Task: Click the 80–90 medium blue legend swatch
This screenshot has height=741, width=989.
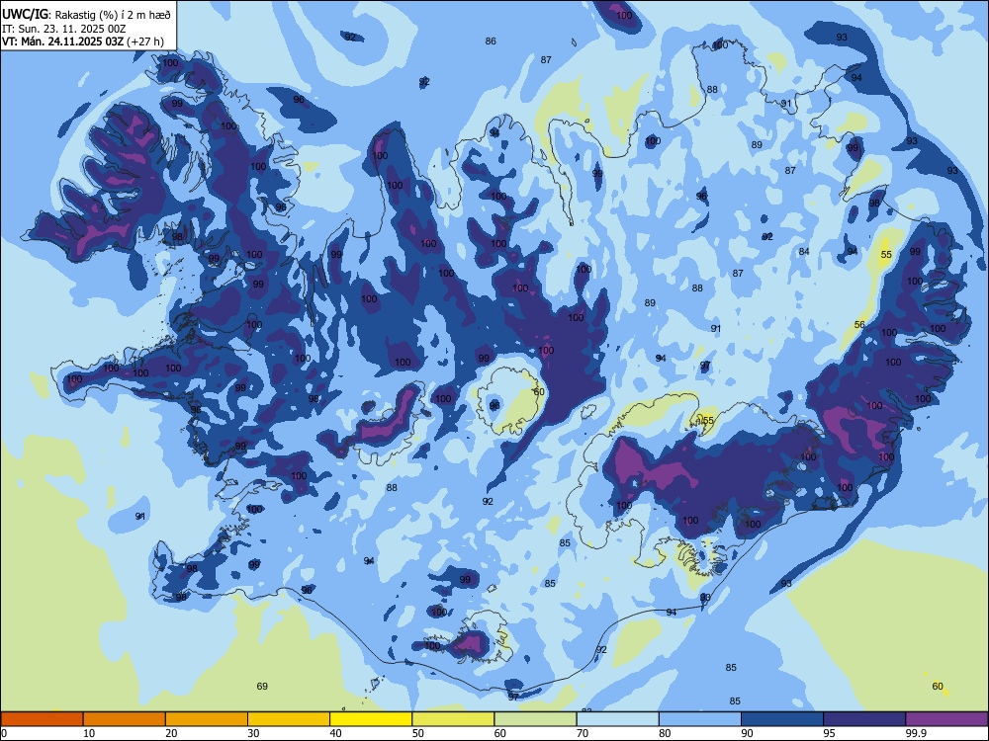Action: click(700, 719)
